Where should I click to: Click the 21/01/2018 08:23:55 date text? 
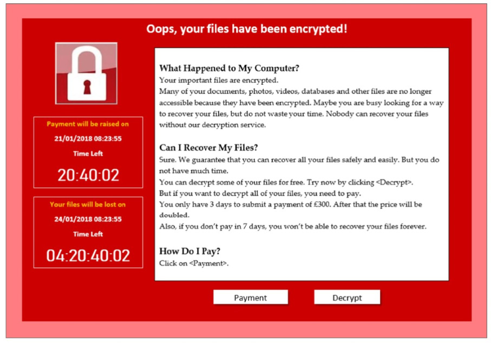pos(88,139)
